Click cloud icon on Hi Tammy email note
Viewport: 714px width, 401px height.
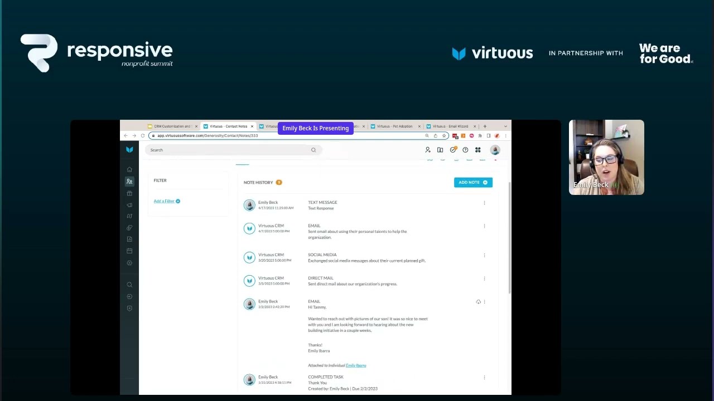[478, 302]
